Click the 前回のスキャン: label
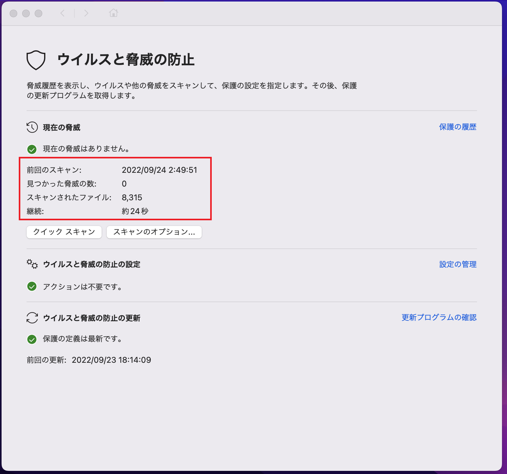Screen dimensions: 507x474 click(x=54, y=170)
